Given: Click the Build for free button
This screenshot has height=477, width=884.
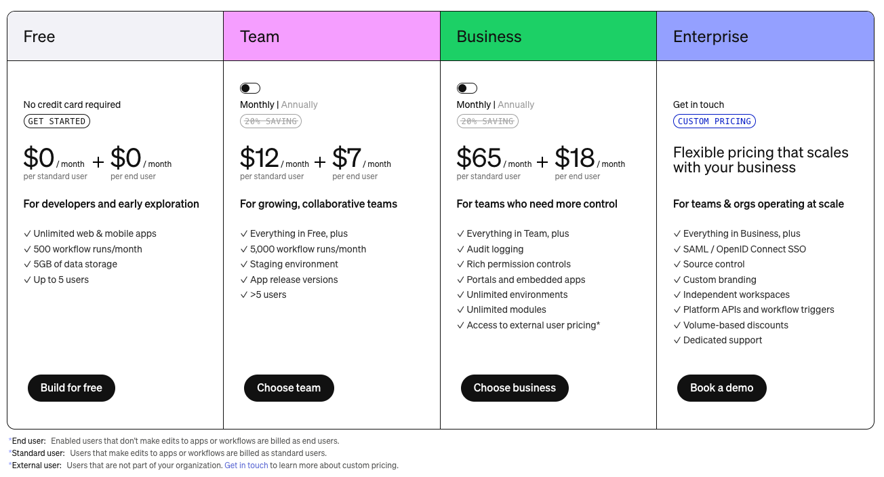Looking at the screenshot, I should 71,388.
